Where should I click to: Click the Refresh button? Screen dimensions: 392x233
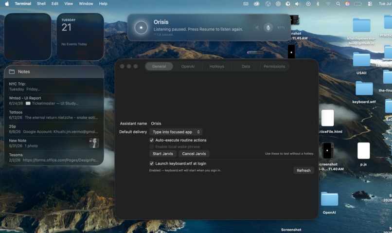coord(303,171)
